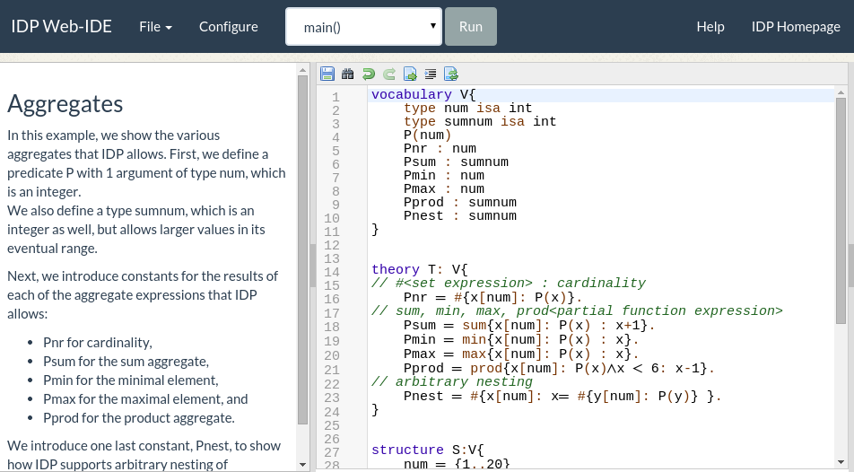Click the code editor vertical scrollbar
The width and height of the screenshot is (854, 472).
tap(841, 206)
